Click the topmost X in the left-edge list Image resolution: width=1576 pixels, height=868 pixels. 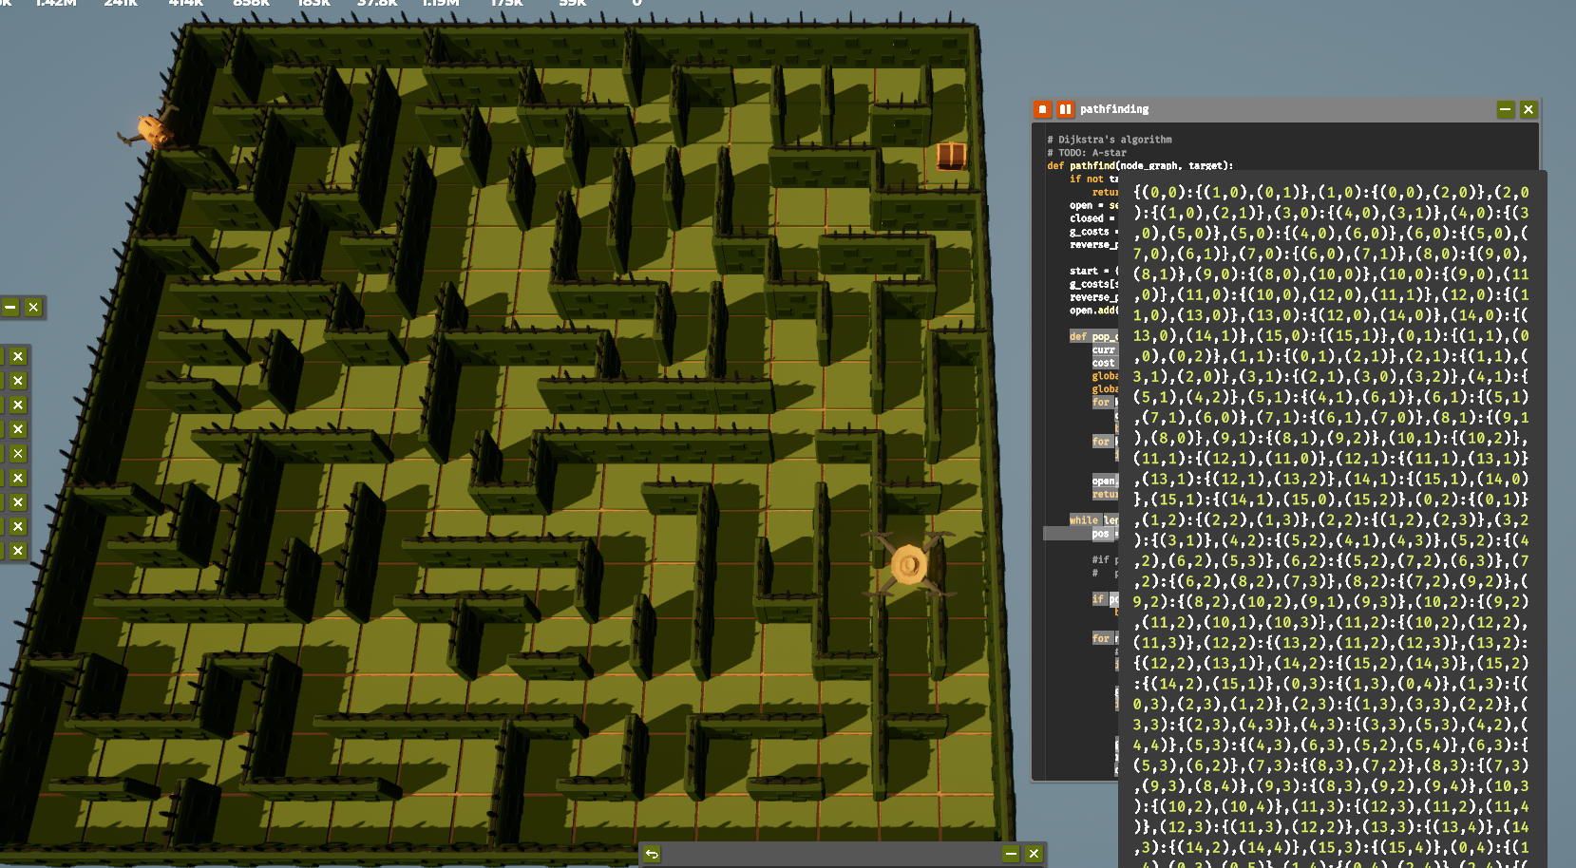[18, 356]
